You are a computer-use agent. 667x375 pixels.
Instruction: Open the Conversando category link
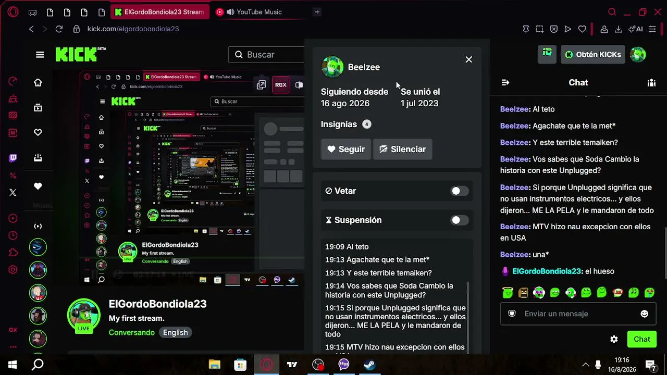(132, 332)
